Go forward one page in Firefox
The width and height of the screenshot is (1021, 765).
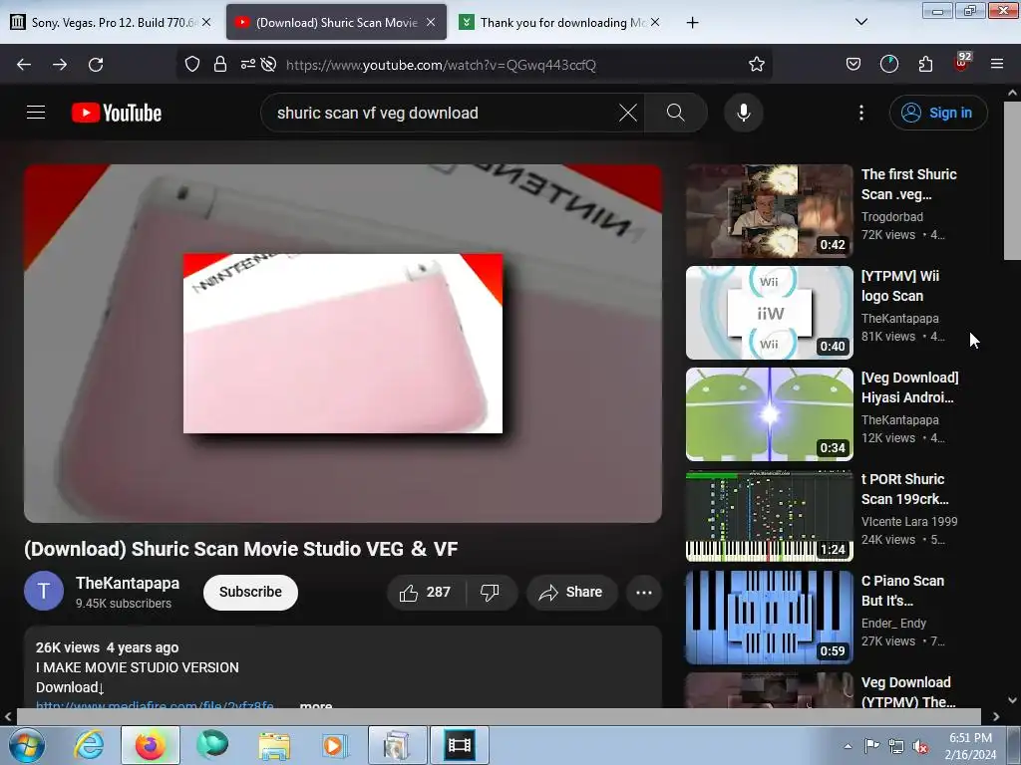point(60,65)
